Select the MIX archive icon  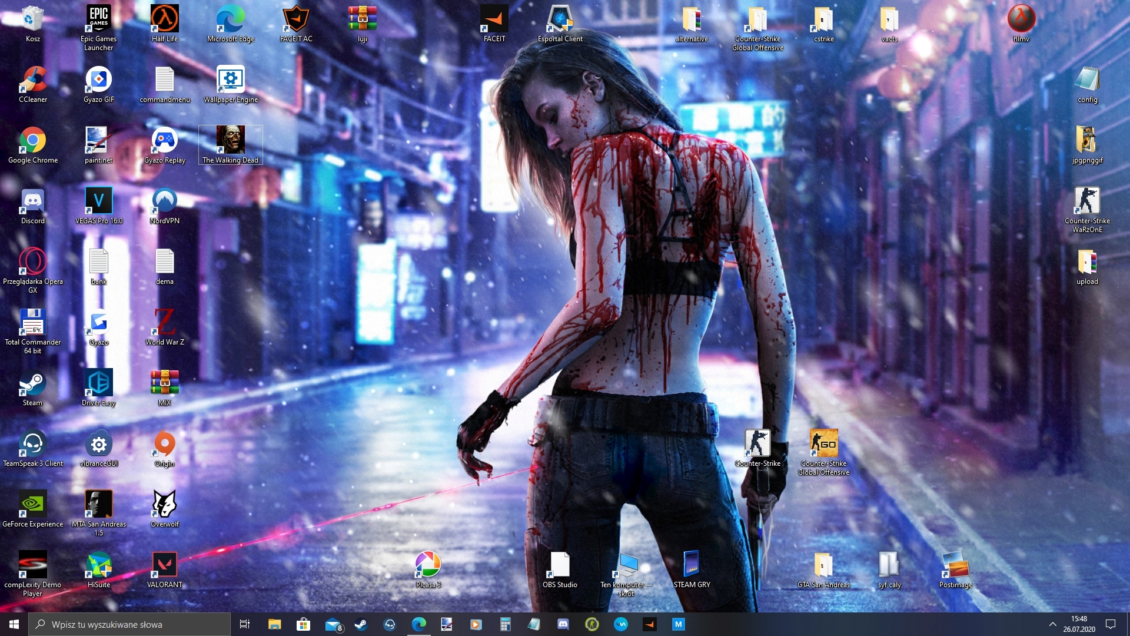pos(165,388)
